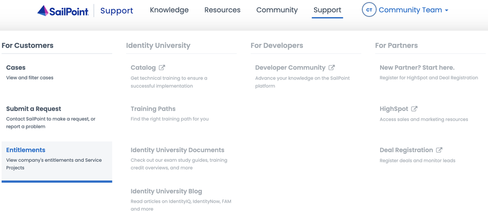The image size is (488, 212).
Task: Click the CT avatar circle icon
Action: pos(369,10)
